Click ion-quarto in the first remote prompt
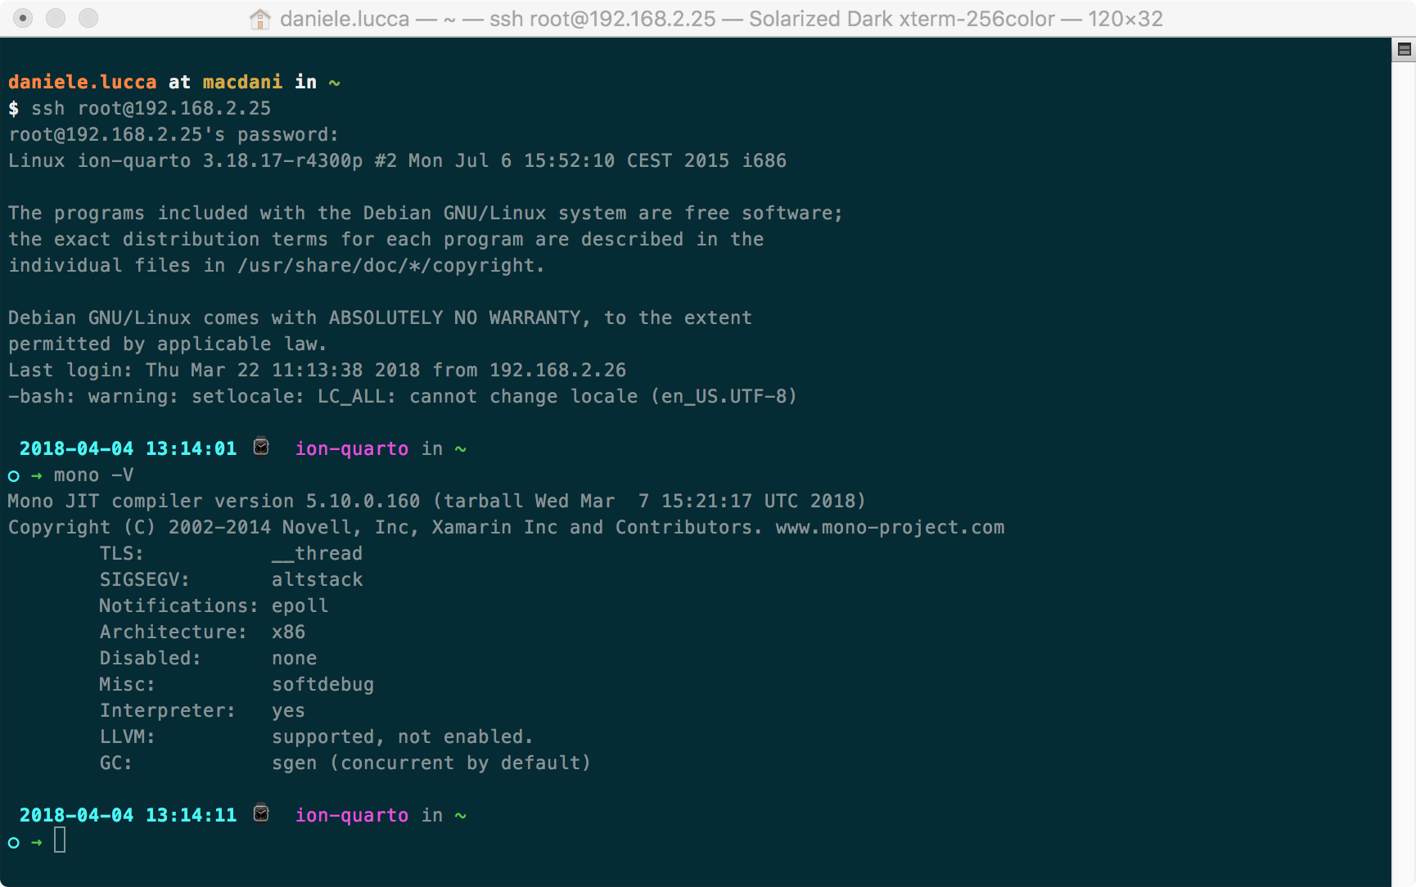This screenshot has width=1416, height=887. (352, 448)
